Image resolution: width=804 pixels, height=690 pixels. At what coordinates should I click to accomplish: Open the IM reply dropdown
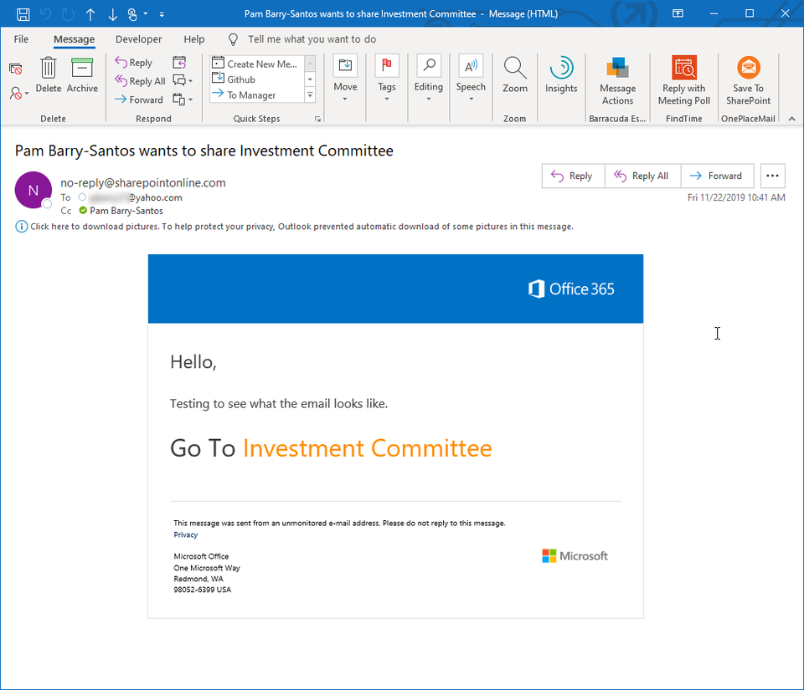click(x=183, y=81)
